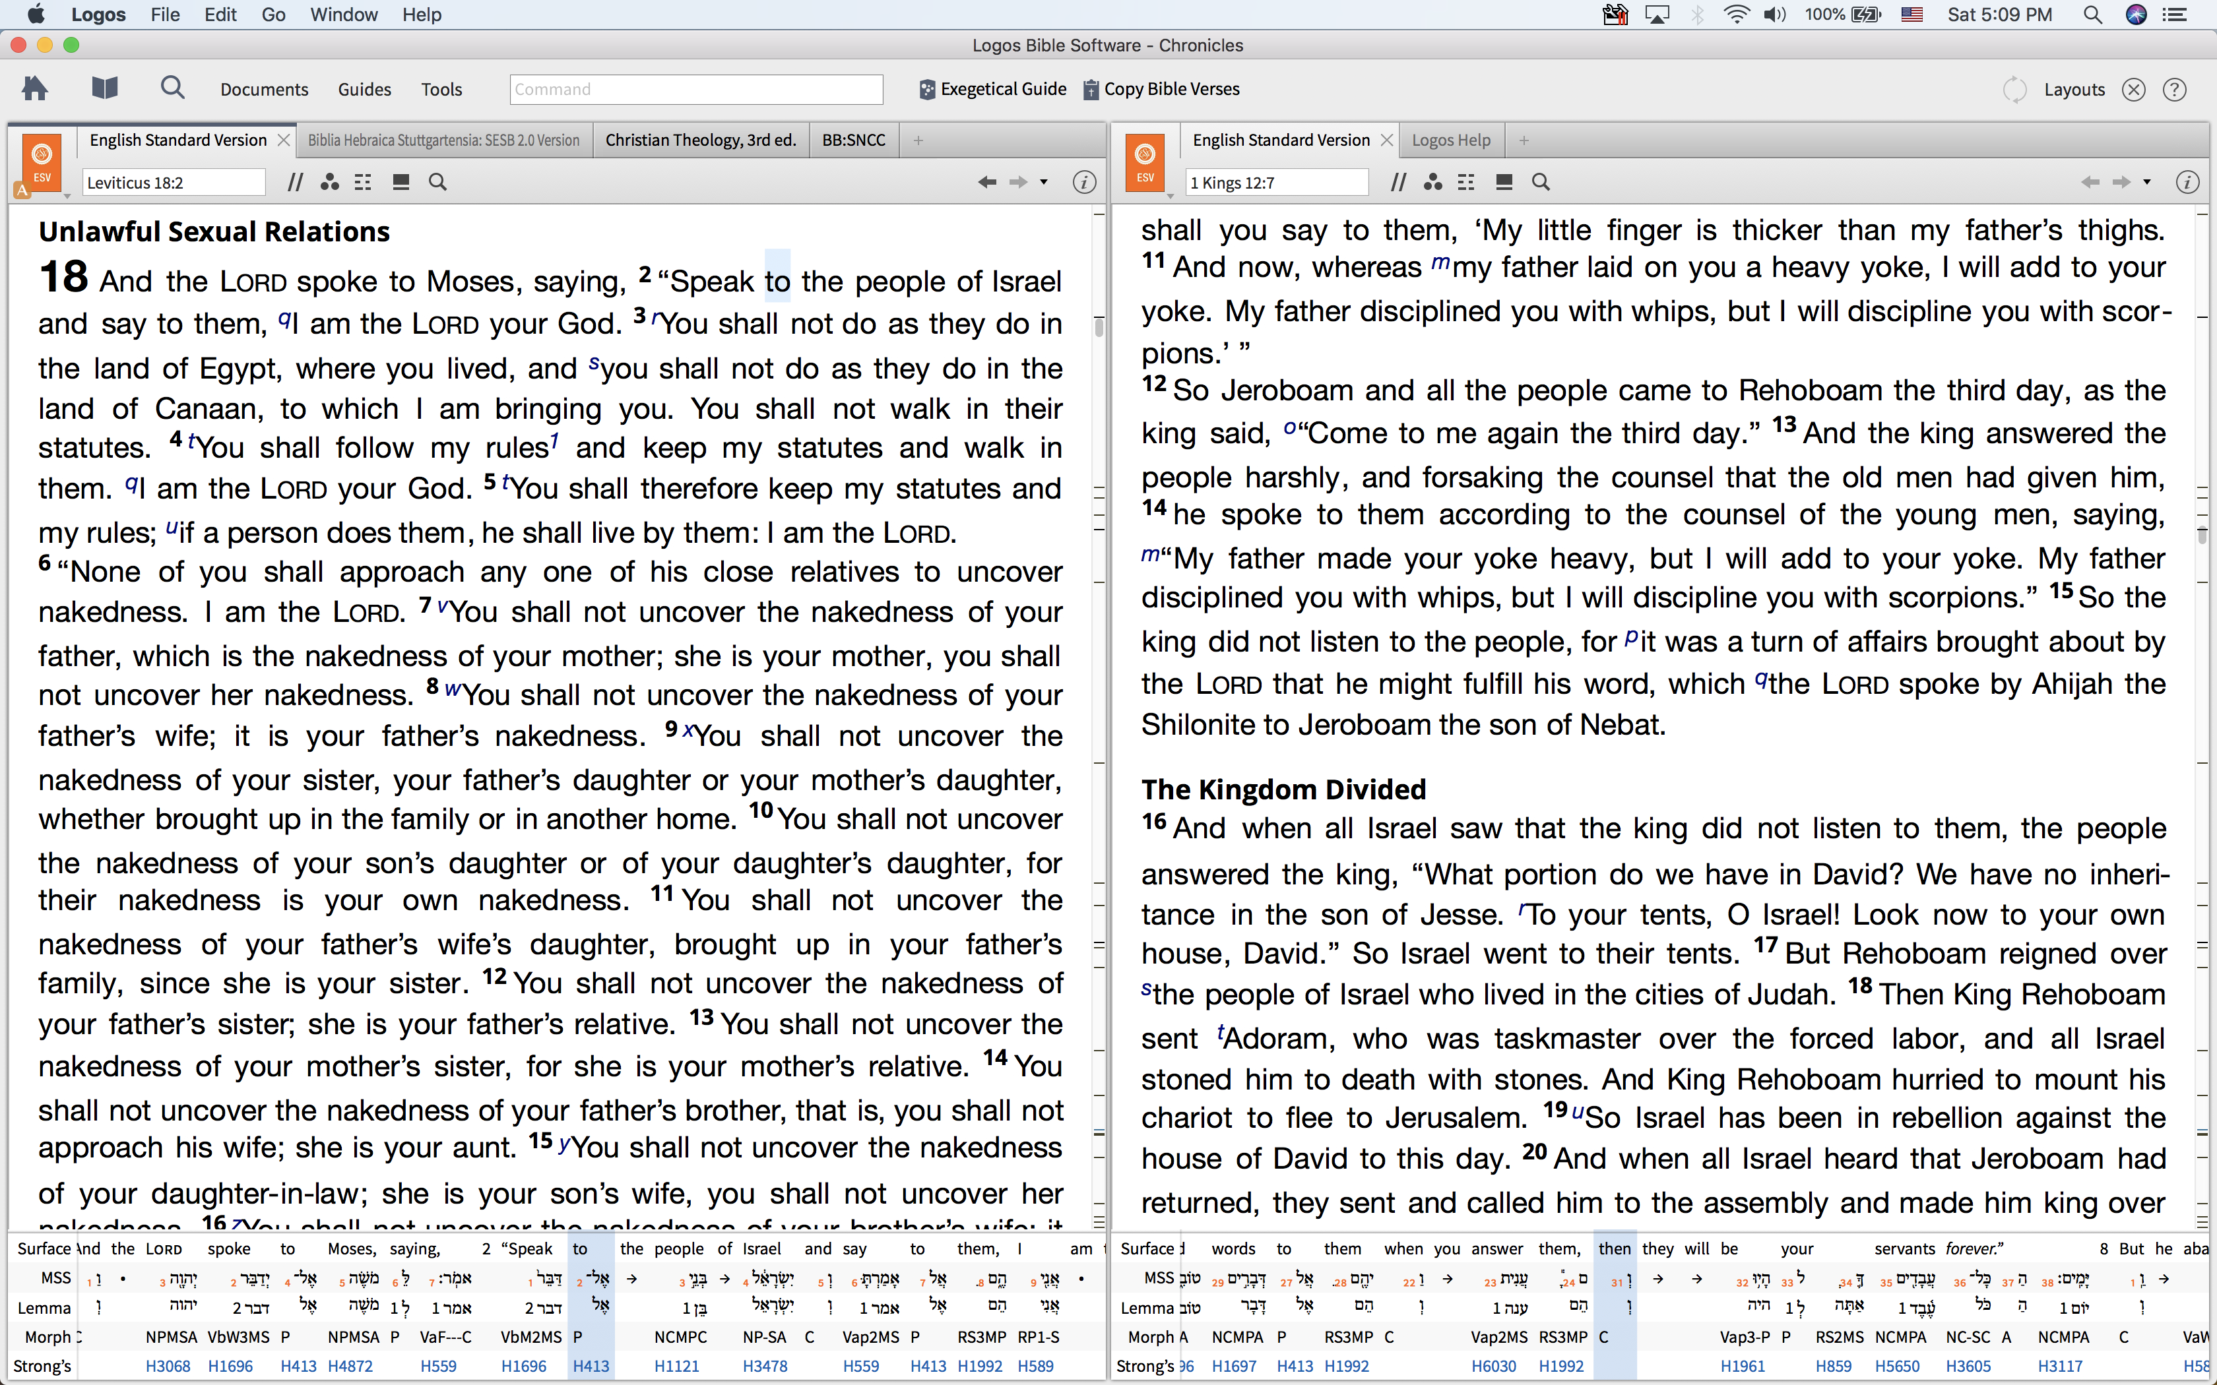Expand history dropdown arrow in 1 Kings panel
The image size is (2217, 1385).
[x=2146, y=182]
